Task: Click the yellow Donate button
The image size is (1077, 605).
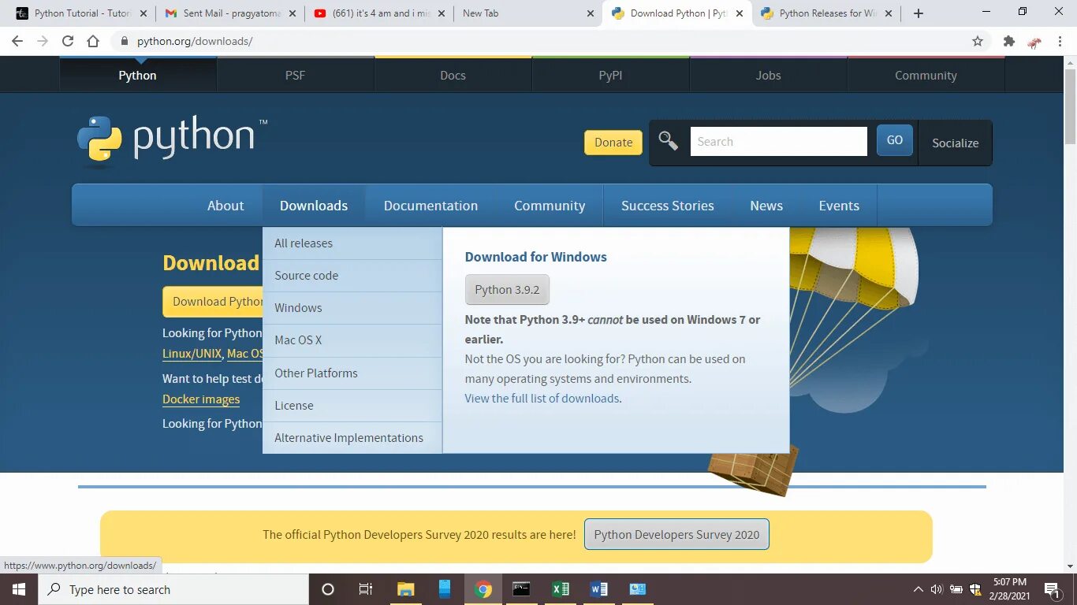Action: [613, 143]
